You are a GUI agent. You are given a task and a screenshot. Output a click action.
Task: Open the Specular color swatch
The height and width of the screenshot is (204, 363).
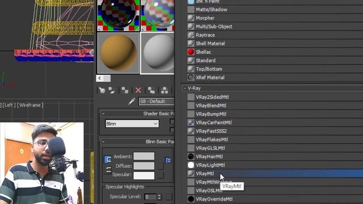pos(143,175)
